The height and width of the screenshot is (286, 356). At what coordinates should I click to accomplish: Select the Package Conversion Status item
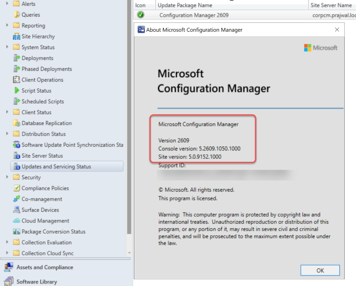point(53,231)
